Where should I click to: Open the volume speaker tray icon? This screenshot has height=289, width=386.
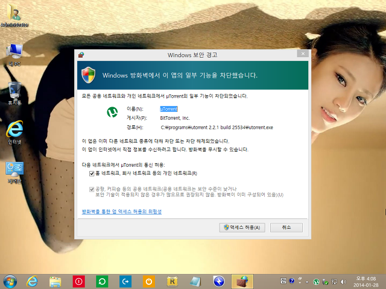(343, 282)
